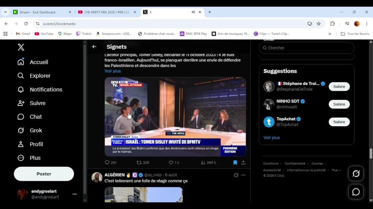The height and width of the screenshot is (209, 373).
Task: Open the TopAchat avatar
Action: point(269,122)
